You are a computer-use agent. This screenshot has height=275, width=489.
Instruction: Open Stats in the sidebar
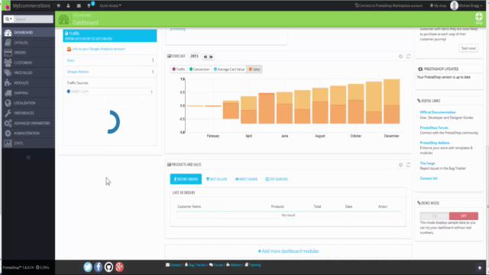[28, 143]
